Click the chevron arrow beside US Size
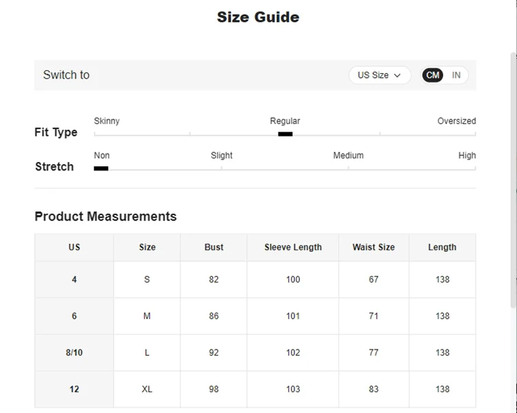Viewport: 517px width, 413px height. (398, 76)
